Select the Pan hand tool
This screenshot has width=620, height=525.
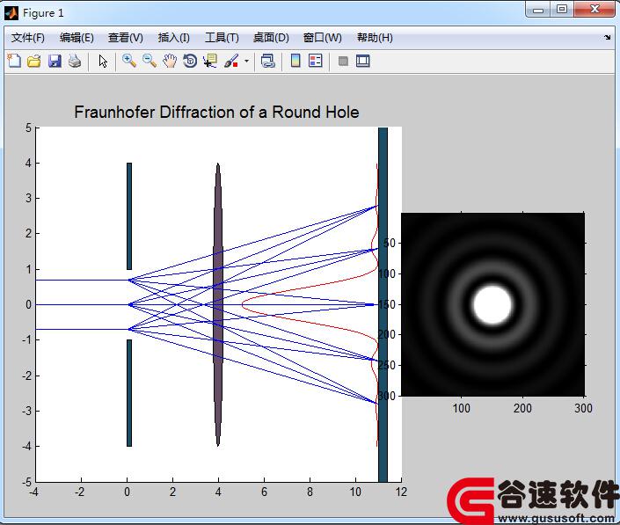click(x=170, y=61)
